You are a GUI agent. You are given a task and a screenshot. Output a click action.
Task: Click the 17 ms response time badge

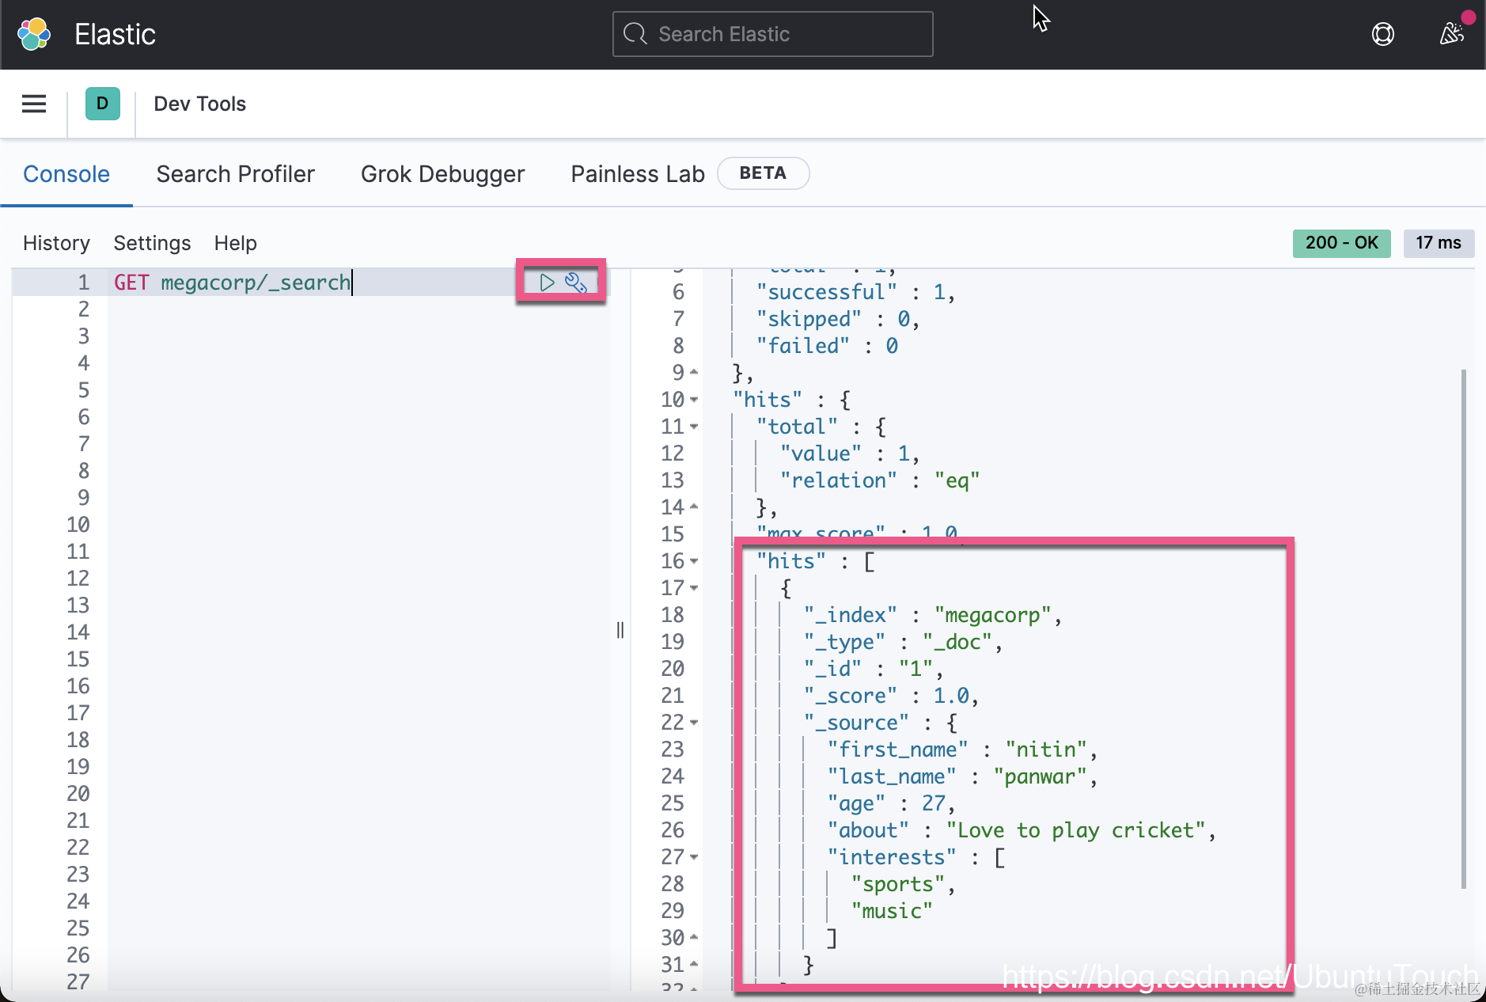click(x=1439, y=243)
